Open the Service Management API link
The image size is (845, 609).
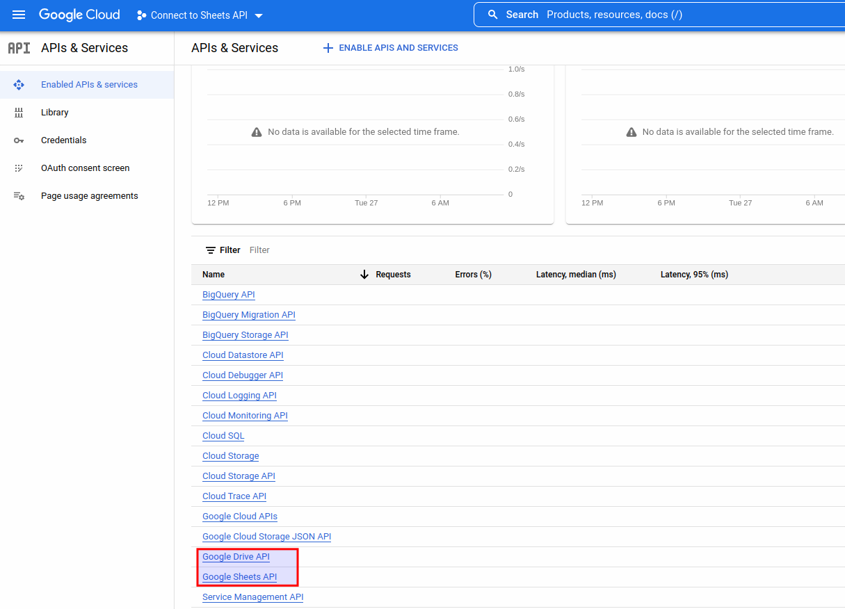click(253, 597)
